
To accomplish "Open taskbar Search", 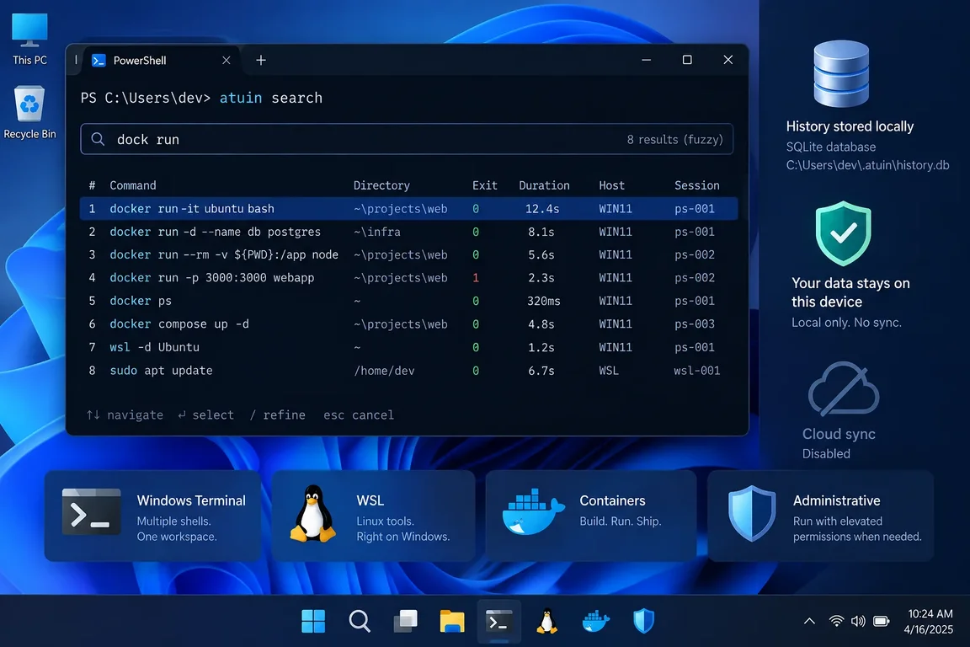I will pyautogui.click(x=360, y=621).
